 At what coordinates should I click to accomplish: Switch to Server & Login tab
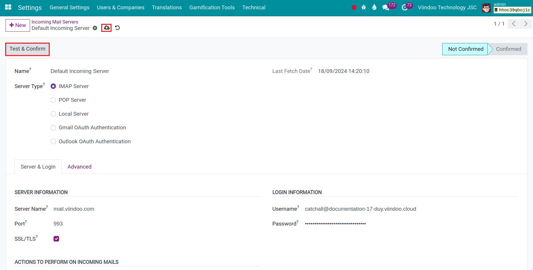point(38,167)
